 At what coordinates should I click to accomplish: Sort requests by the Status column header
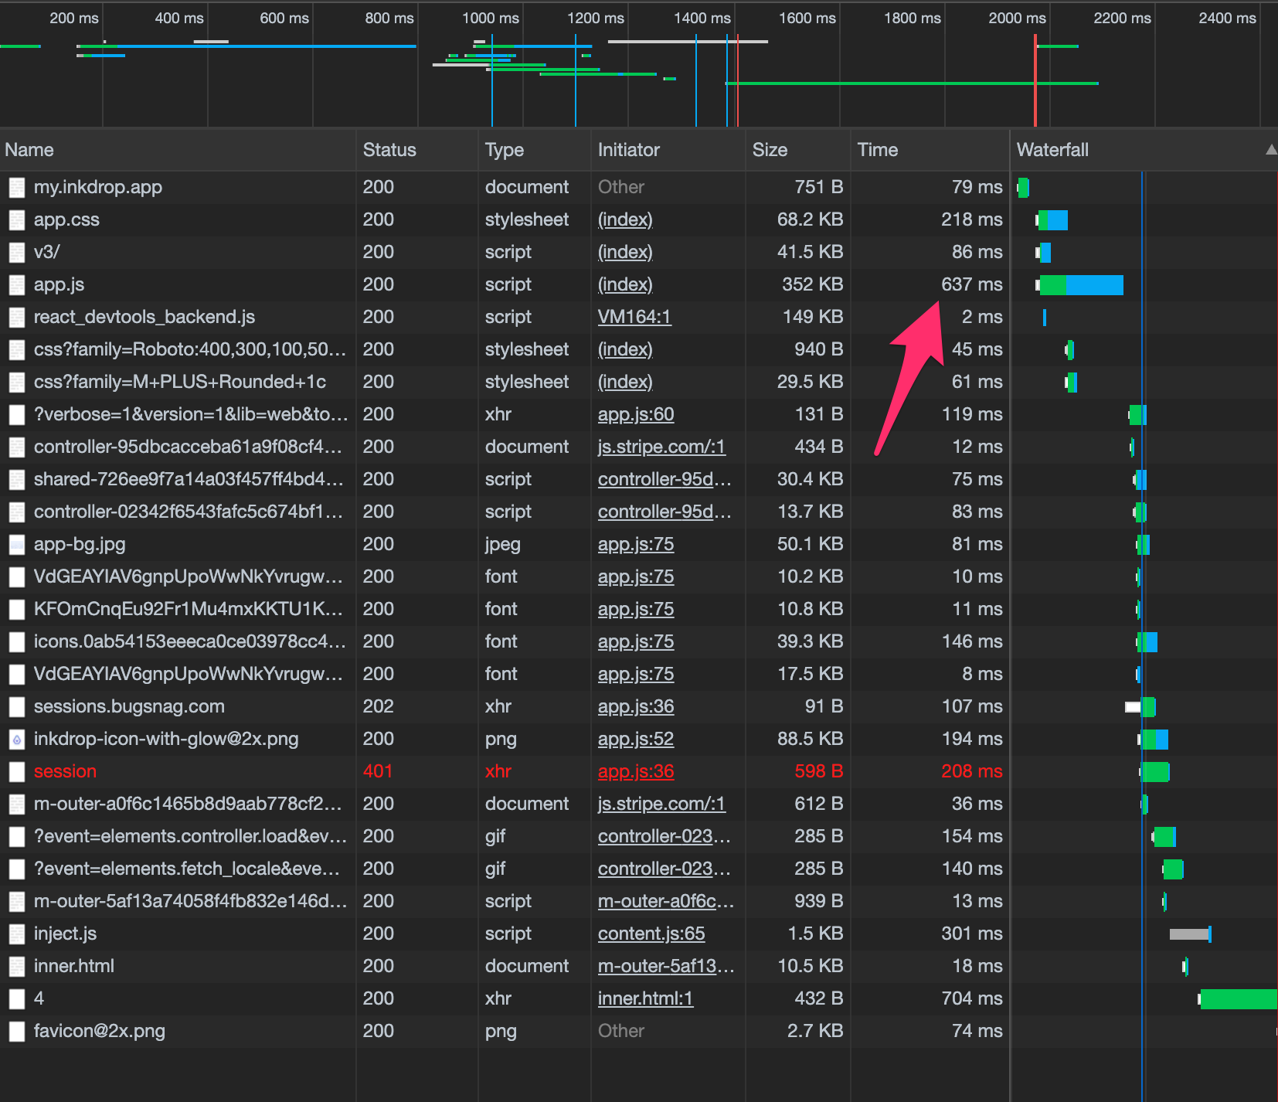[389, 150]
